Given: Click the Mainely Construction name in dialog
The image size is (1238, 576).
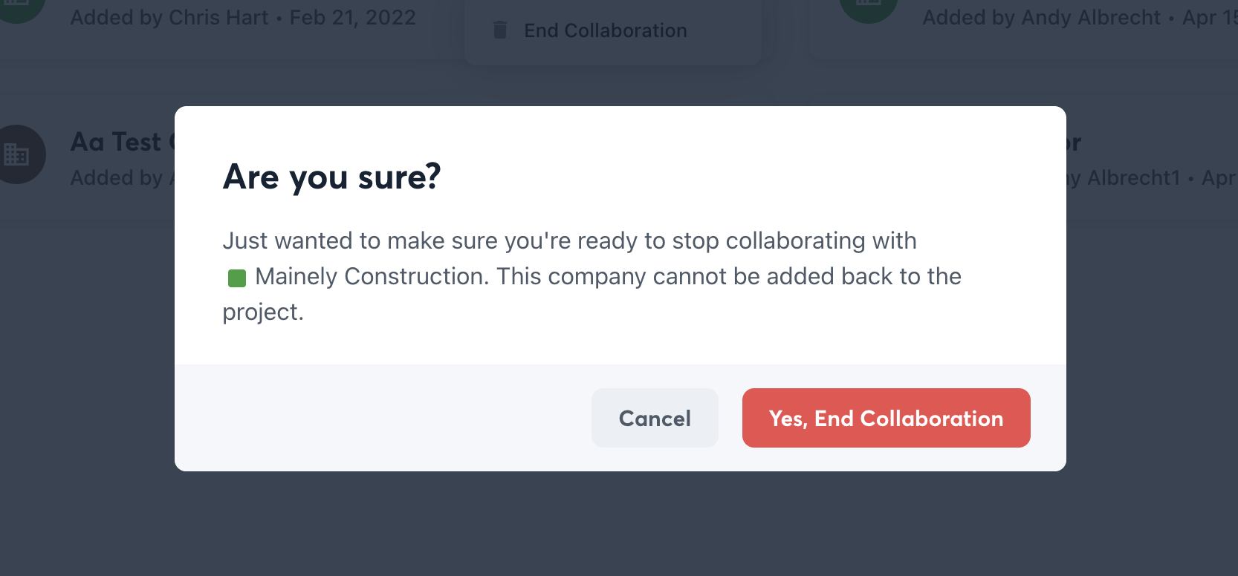Looking at the screenshot, I should [370, 276].
